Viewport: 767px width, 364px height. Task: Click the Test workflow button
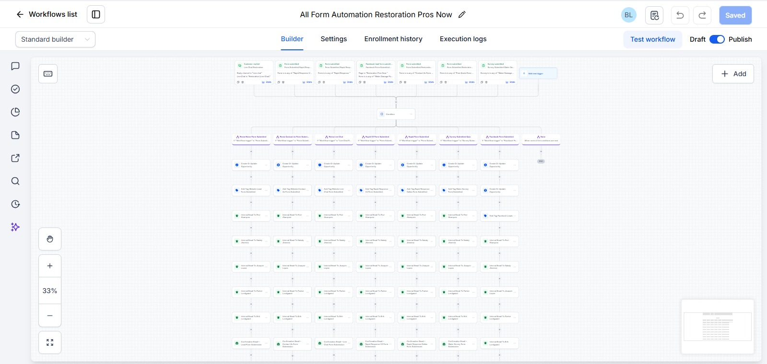pos(652,39)
